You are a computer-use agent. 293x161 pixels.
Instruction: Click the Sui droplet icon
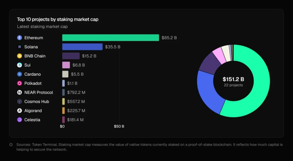[x=20, y=65]
